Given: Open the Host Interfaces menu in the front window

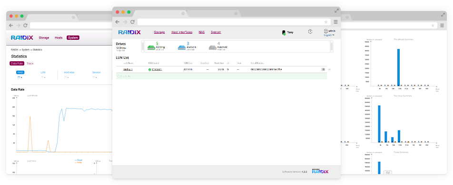Looking at the screenshot, I should tap(182, 32).
